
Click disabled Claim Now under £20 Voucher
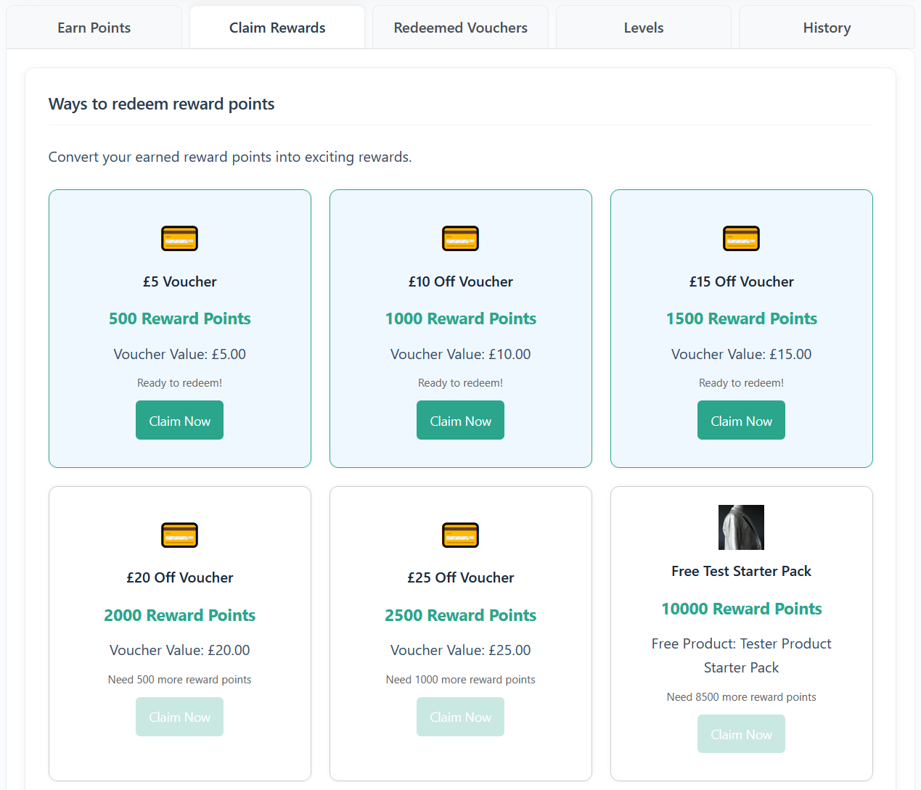(x=179, y=717)
